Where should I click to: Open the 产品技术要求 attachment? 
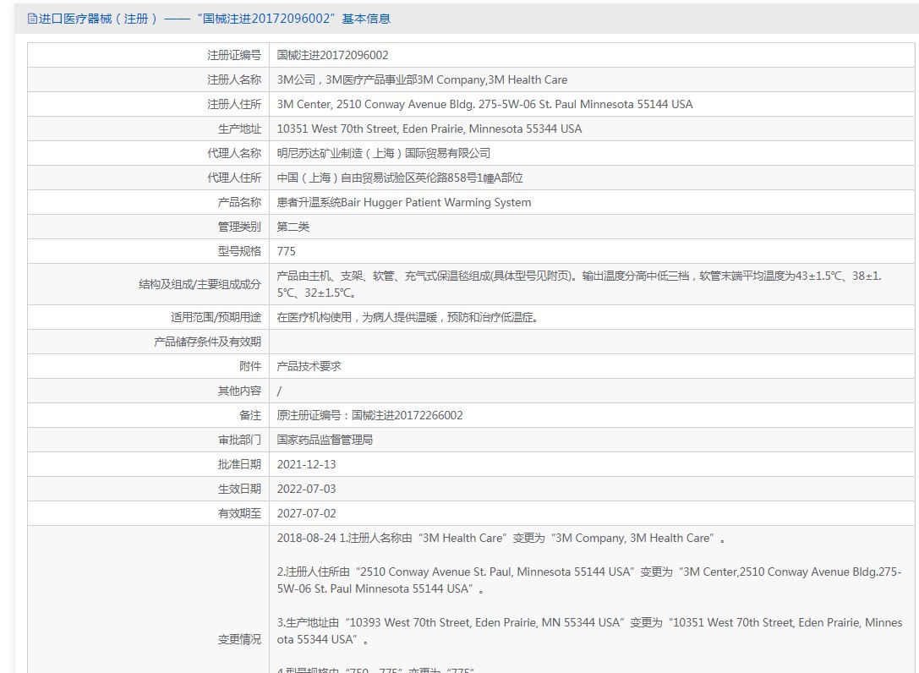tap(309, 366)
